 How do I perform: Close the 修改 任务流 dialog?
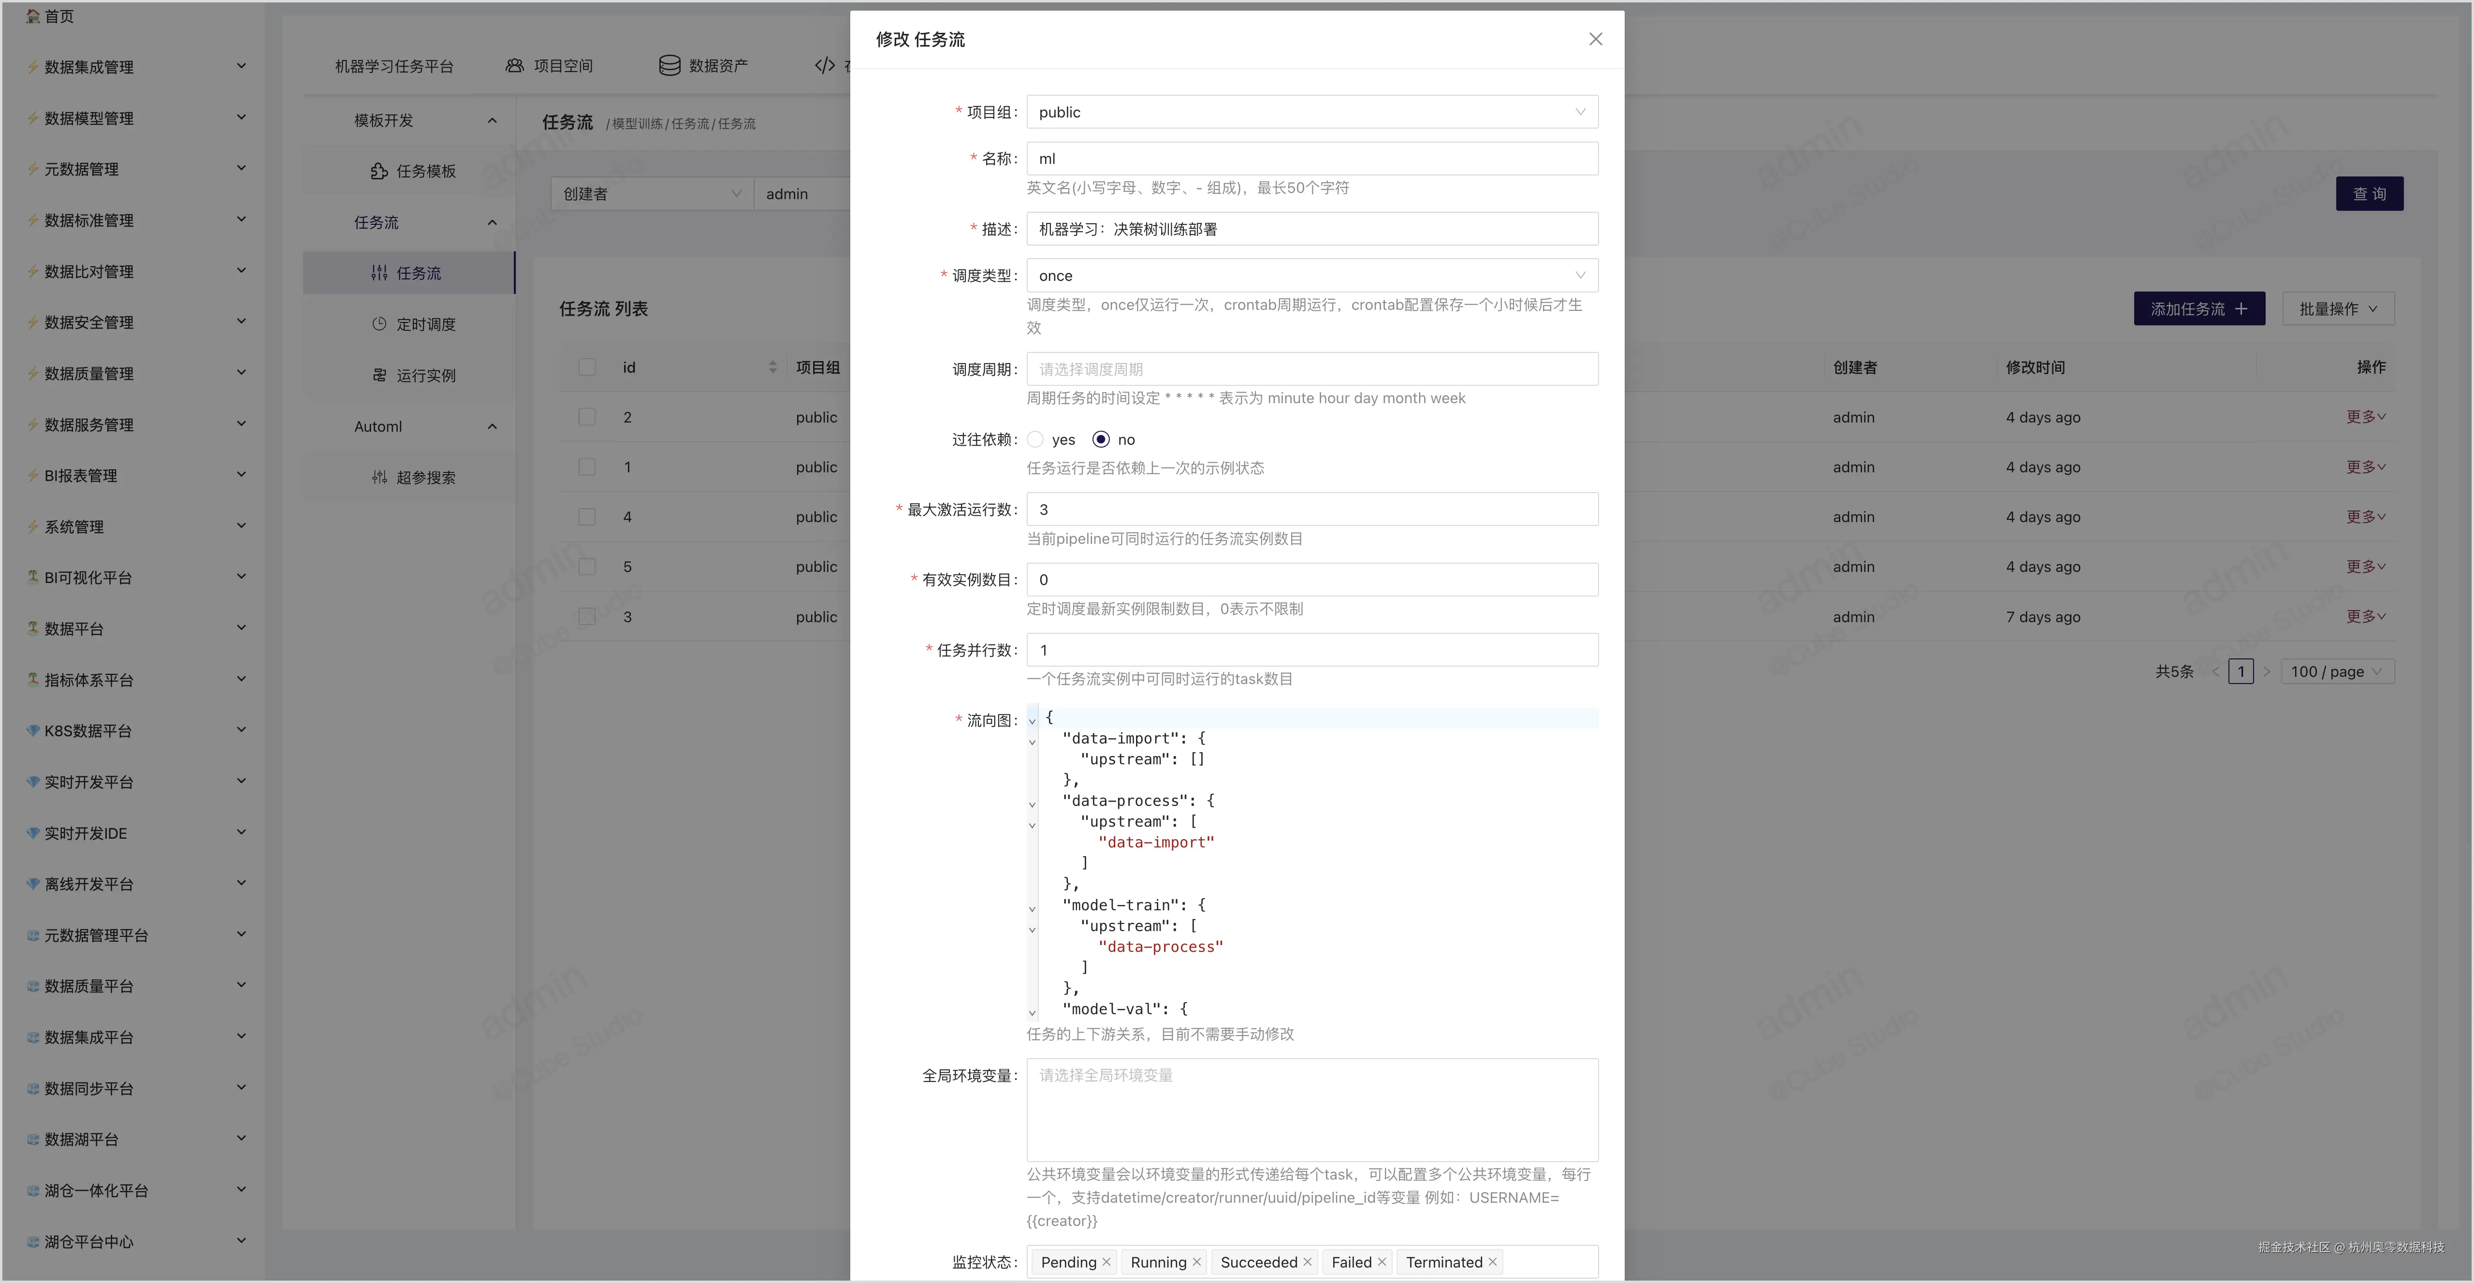(x=1595, y=39)
